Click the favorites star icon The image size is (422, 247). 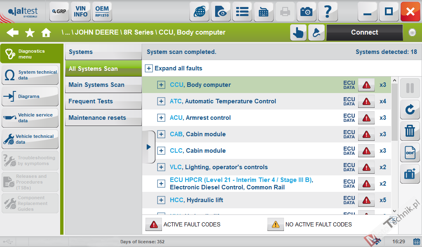coord(30,33)
